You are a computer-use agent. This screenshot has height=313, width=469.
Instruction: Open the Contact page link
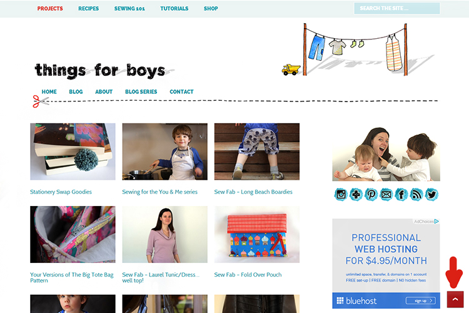click(181, 91)
